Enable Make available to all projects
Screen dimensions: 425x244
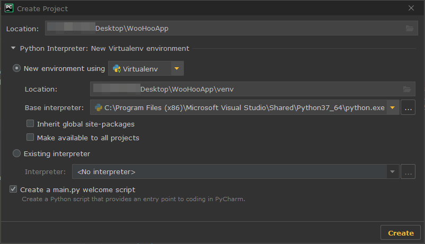30,137
